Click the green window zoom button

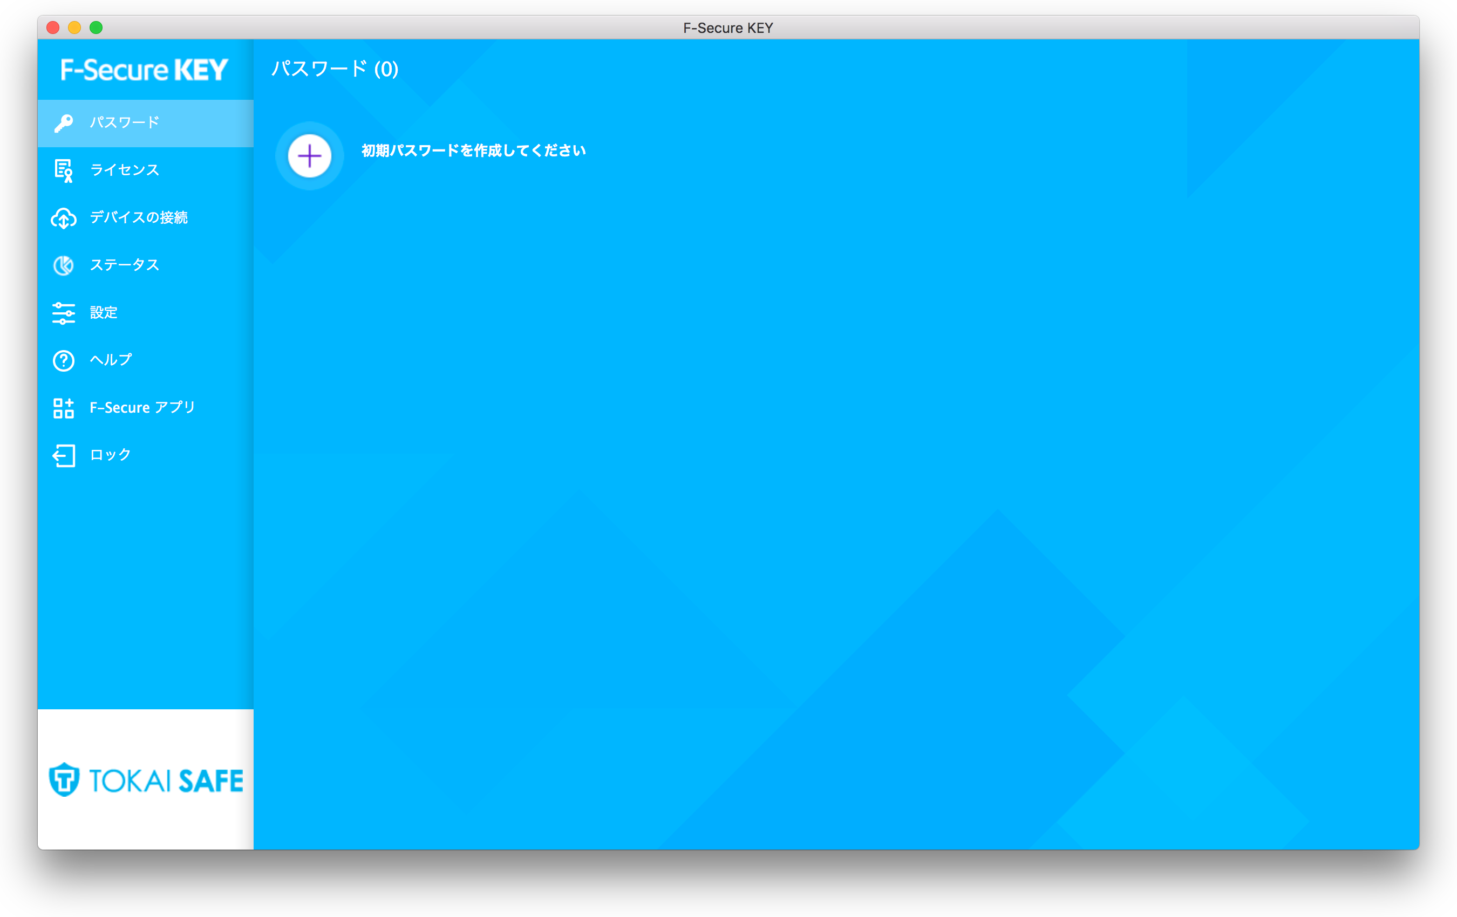[96, 28]
